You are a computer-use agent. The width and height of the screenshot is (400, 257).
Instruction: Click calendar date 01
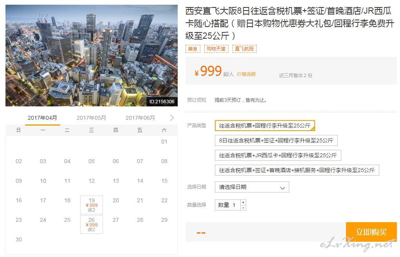[x=164, y=142]
